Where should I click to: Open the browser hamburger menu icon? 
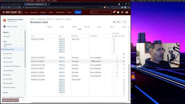pyautogui.click(x=128, y=8)
